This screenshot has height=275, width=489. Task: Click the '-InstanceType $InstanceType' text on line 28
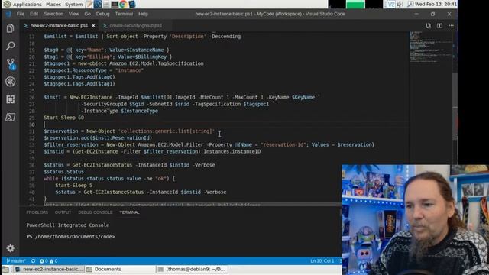point(119,111)
